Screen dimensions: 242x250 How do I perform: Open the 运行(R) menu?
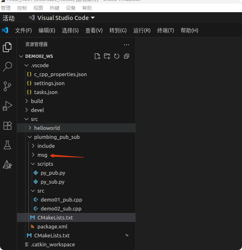(x=142, y=30)
